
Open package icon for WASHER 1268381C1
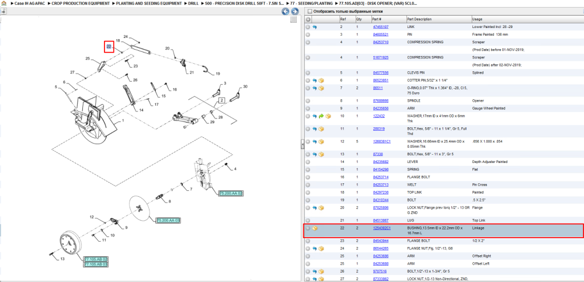tap(321, 141)
